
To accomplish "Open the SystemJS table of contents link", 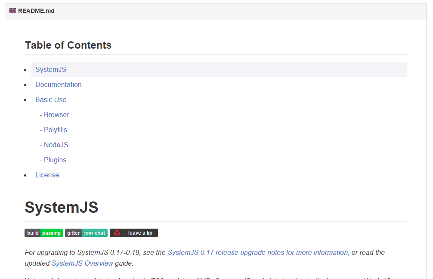I will 51,70.
